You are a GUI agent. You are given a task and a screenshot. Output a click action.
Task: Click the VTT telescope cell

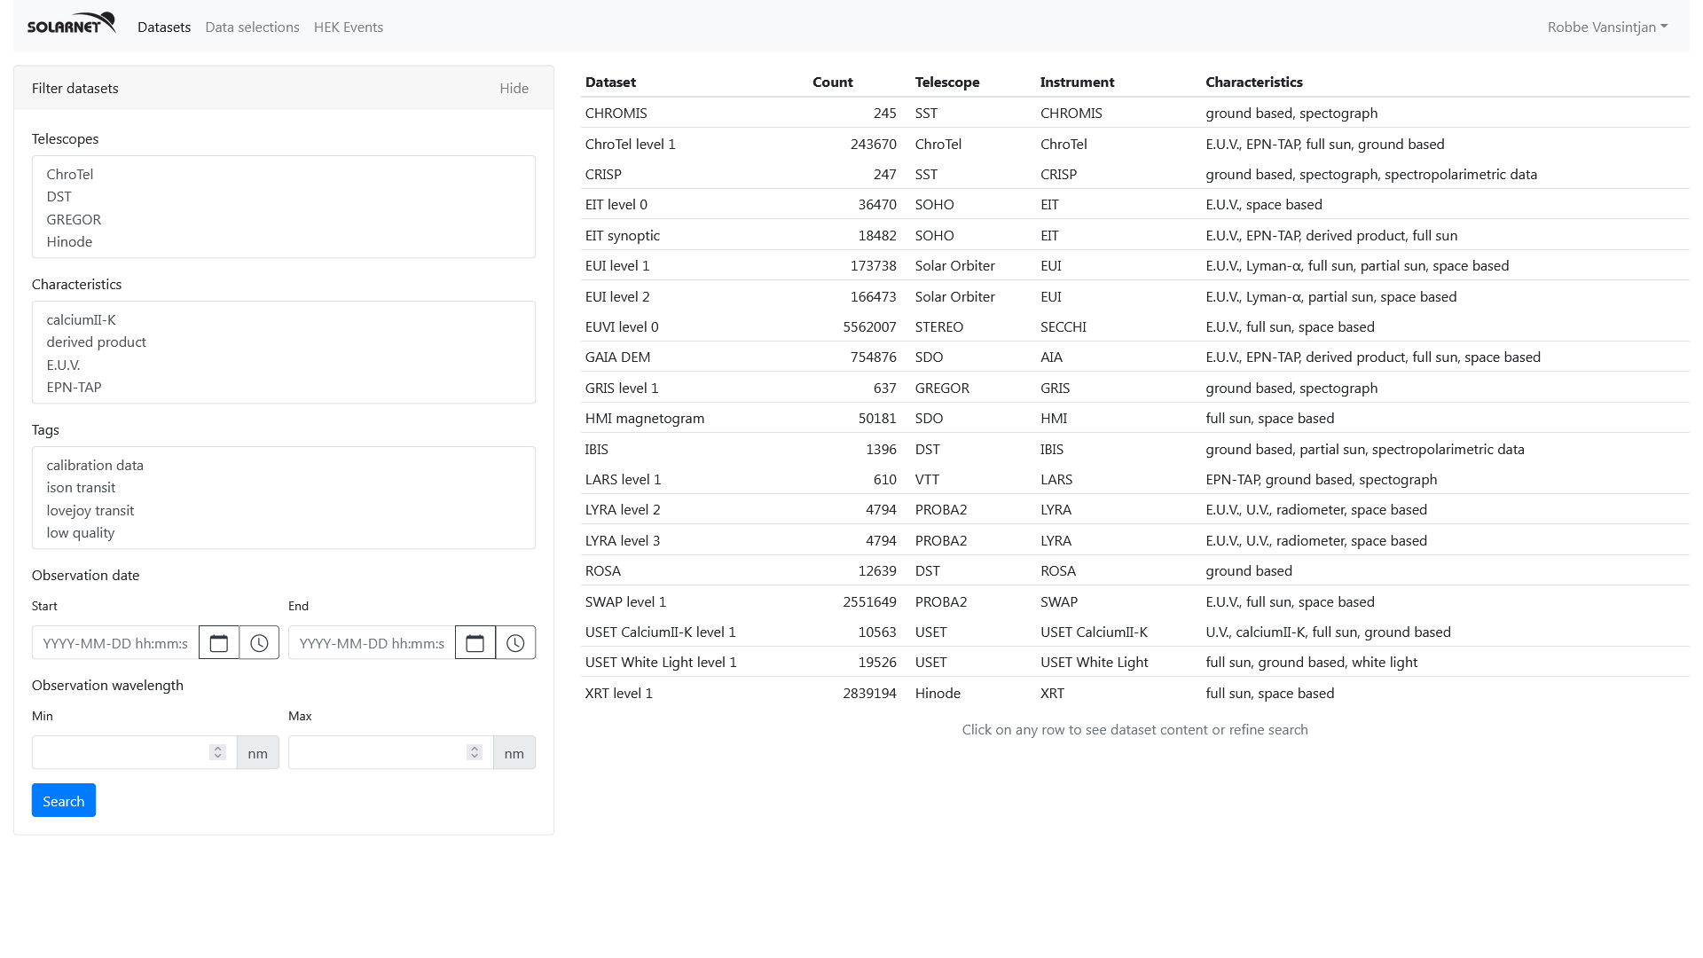(x=927, y=479)
